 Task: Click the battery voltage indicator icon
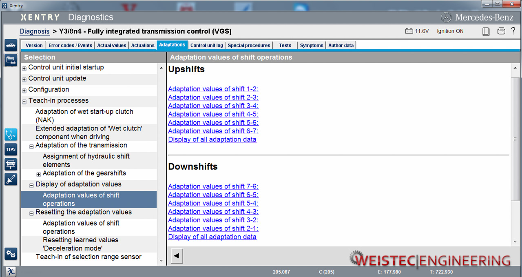pyautogui.click(x=409, y=31)
